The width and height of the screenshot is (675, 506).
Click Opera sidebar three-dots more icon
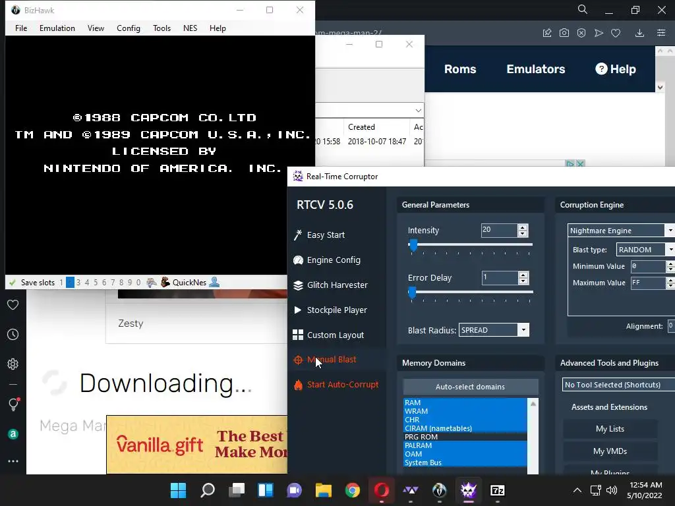13,461
